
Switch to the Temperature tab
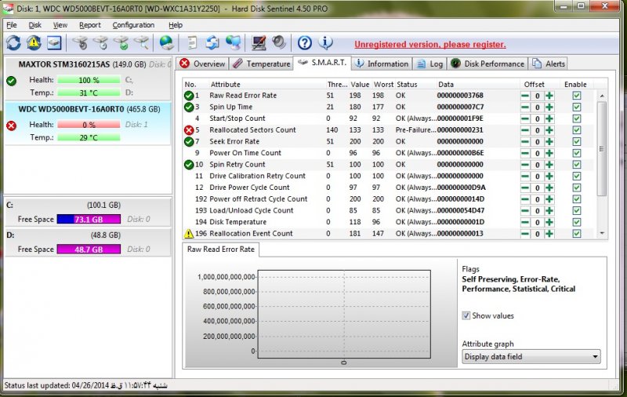[x=262, y=64]
